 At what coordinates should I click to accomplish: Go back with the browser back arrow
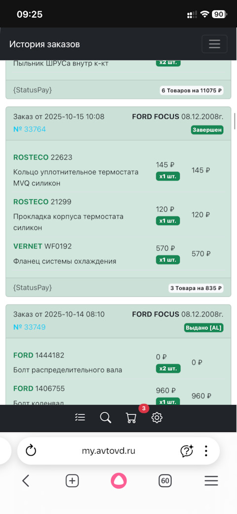(26, 481)
